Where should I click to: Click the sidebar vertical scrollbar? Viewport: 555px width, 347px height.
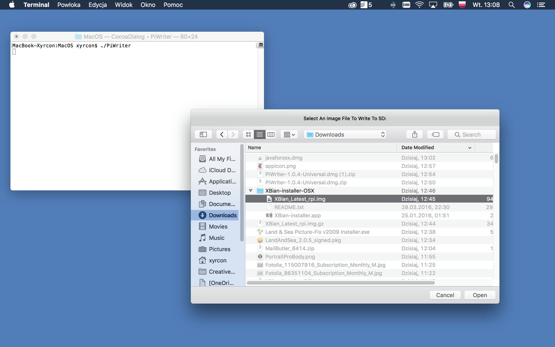coord(242,193)
